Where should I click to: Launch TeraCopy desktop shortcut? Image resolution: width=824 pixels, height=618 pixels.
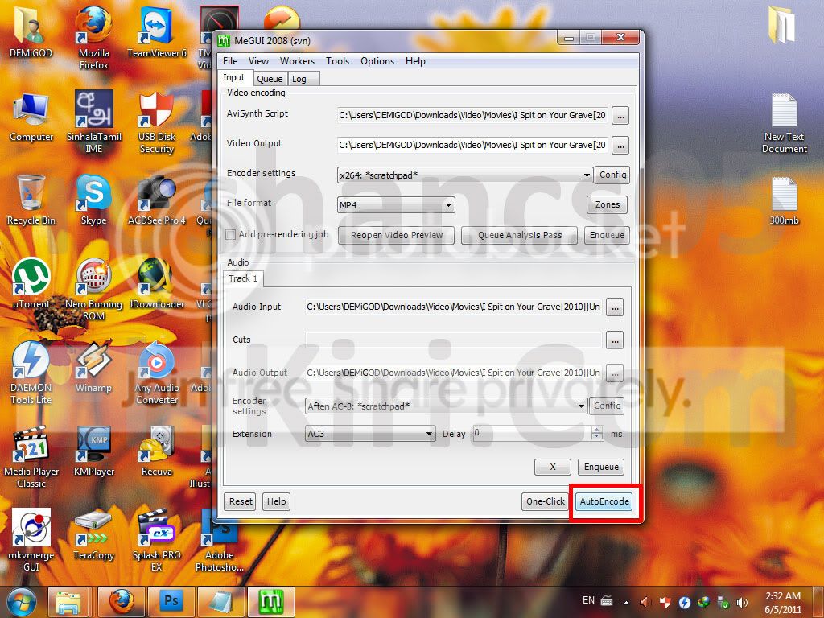(93, 535)
